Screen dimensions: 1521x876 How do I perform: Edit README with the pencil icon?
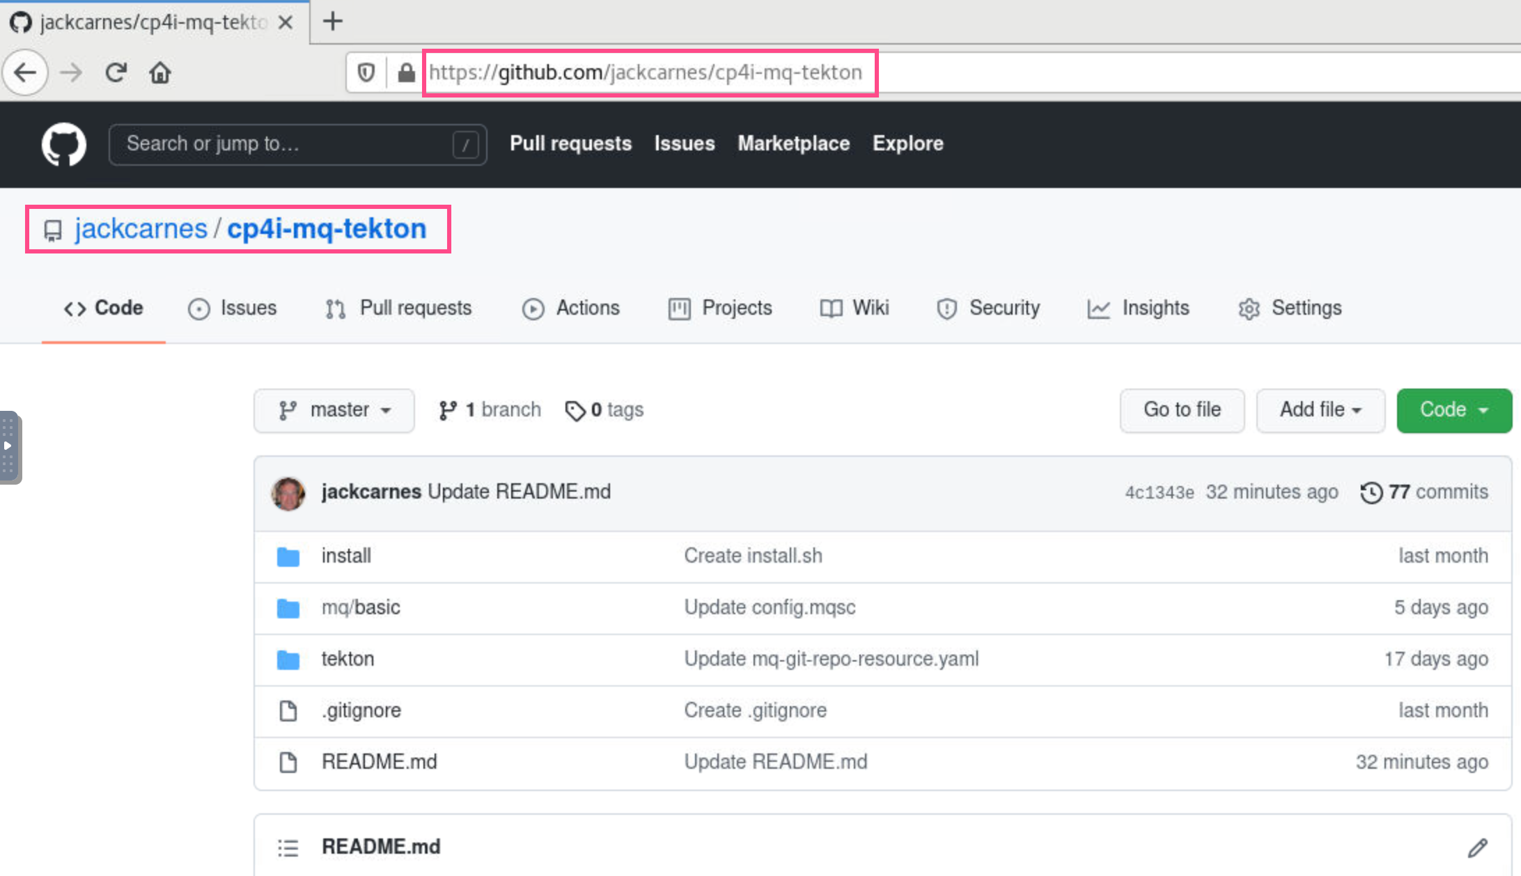pos(1478,847)
